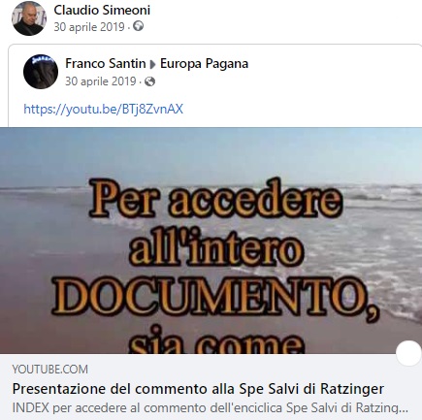422x420 pixels.
Task: Open Franco Santin's 30 aprile 2019 timestamp
Action: pos(101,81)
